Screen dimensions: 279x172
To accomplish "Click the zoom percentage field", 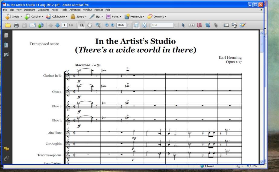I will tap(121, 25).
